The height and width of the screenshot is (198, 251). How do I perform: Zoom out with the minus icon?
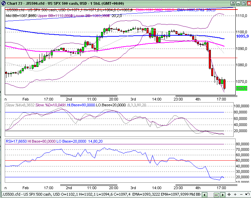(x=241, y=195)
